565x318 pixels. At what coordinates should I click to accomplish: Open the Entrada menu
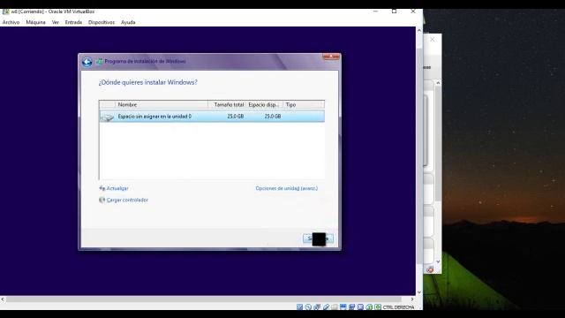(73, 22)
